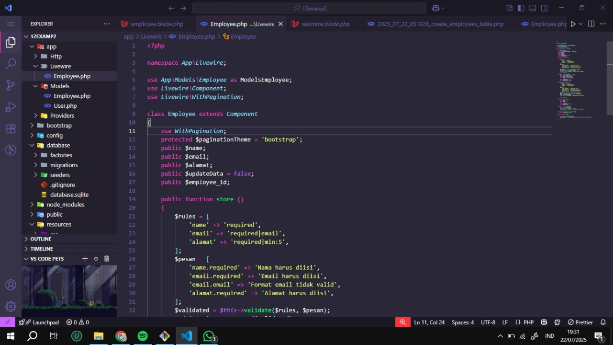Open the Manage gear settings icon
This screenshot has width=613, height=345.
pos(11,306)
